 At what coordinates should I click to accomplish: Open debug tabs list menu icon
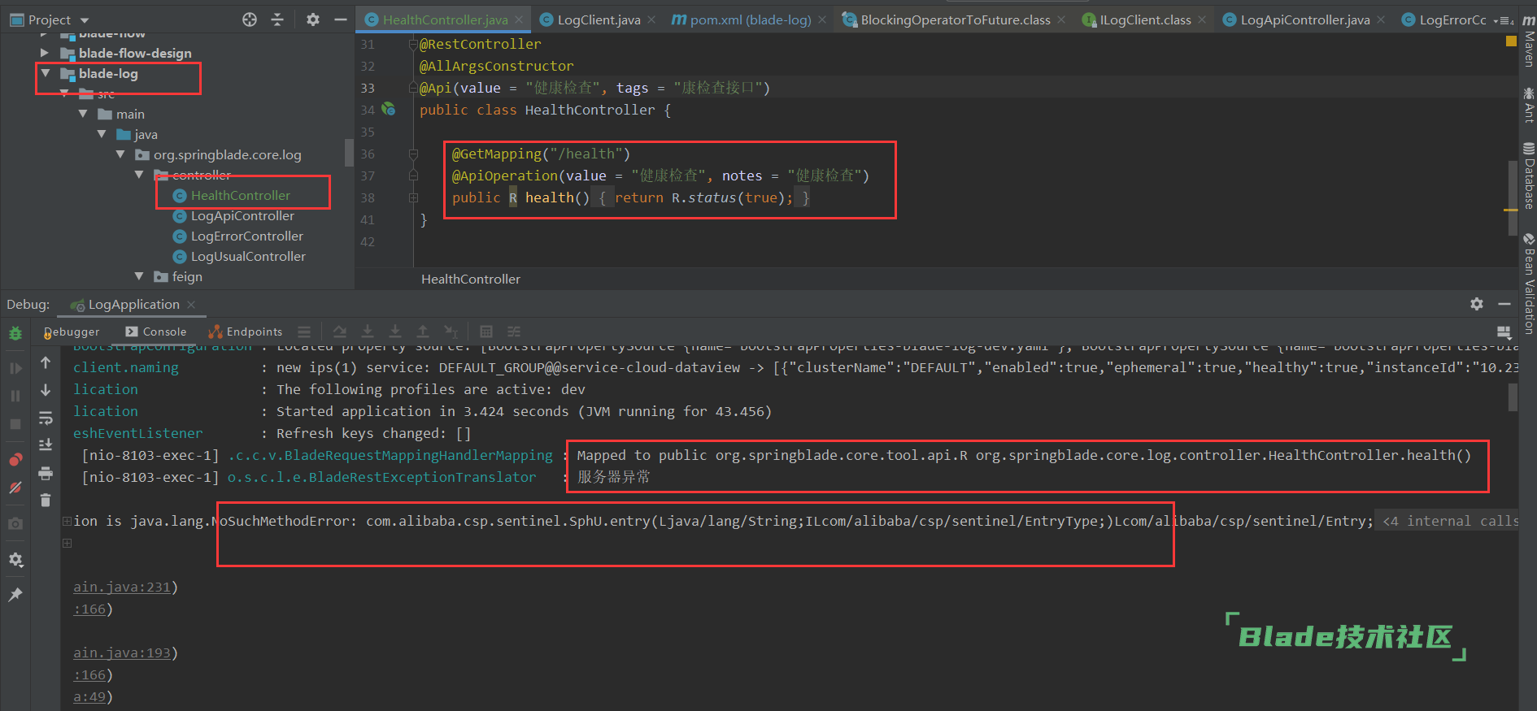point(304,332)
